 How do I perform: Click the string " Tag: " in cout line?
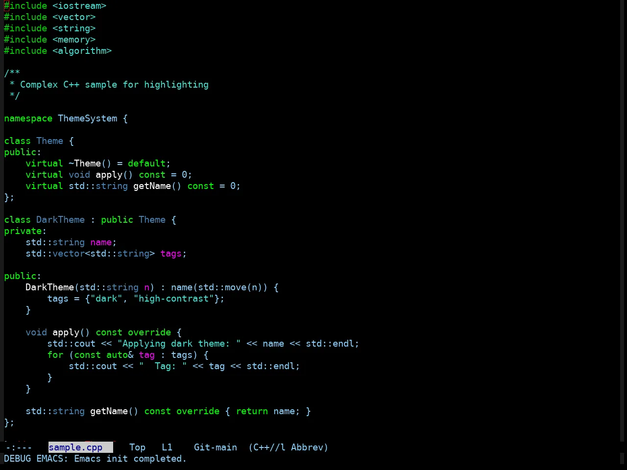(x=163, y=366)
